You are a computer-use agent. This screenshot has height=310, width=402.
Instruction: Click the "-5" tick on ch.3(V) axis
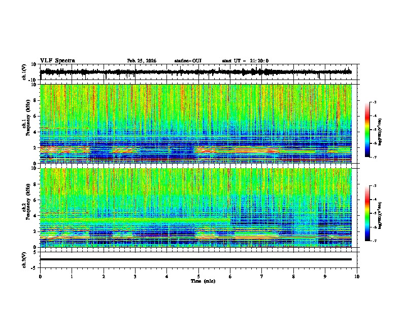coord(35,268)
